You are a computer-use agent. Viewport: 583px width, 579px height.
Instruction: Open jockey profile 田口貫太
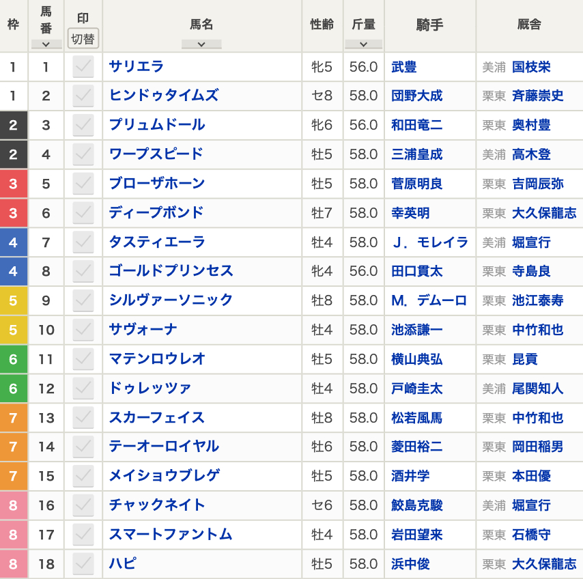pos(417,272)
